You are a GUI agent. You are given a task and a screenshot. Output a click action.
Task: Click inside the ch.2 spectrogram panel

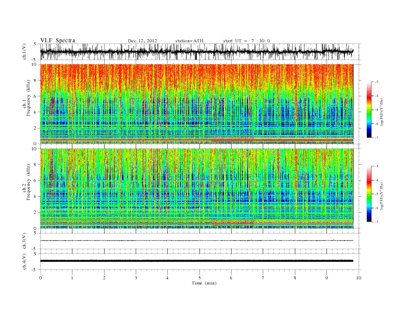coord(196,189)
